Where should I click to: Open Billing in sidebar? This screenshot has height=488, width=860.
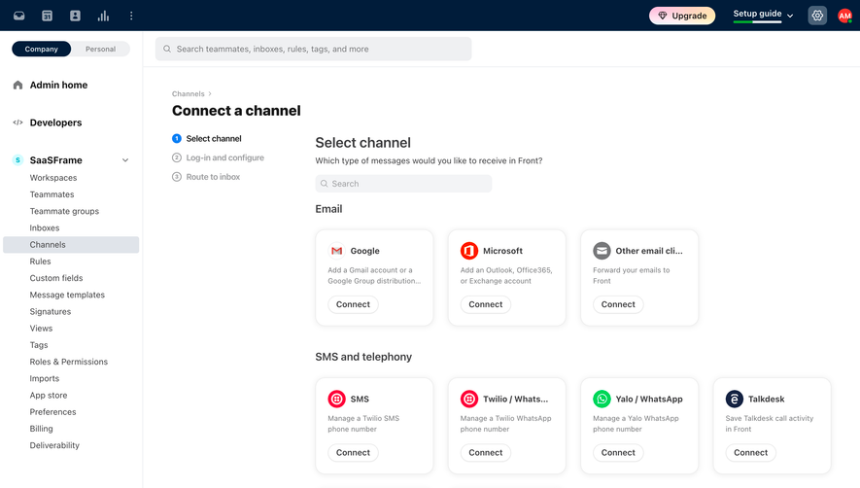point(42,429)
